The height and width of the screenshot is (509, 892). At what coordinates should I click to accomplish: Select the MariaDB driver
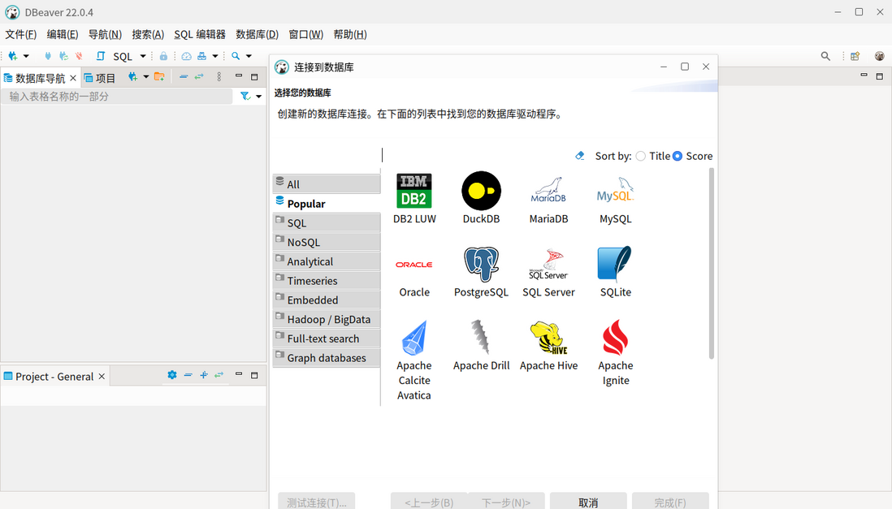548,198
